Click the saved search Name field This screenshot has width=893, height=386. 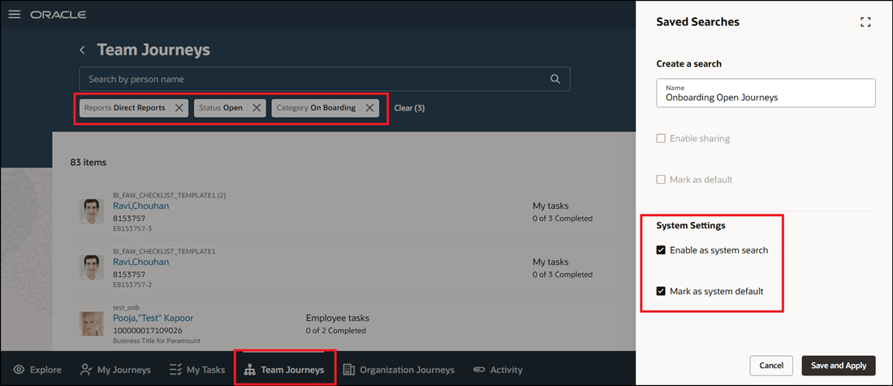click(766, 93)
